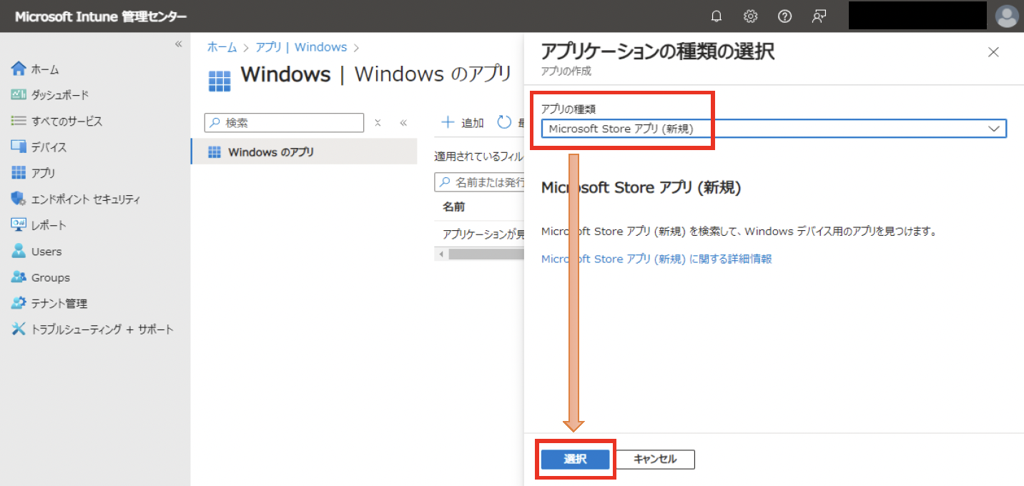Open ダッシュボード in the sidebar
The image size is (1024, 486).
coord(50,95)
